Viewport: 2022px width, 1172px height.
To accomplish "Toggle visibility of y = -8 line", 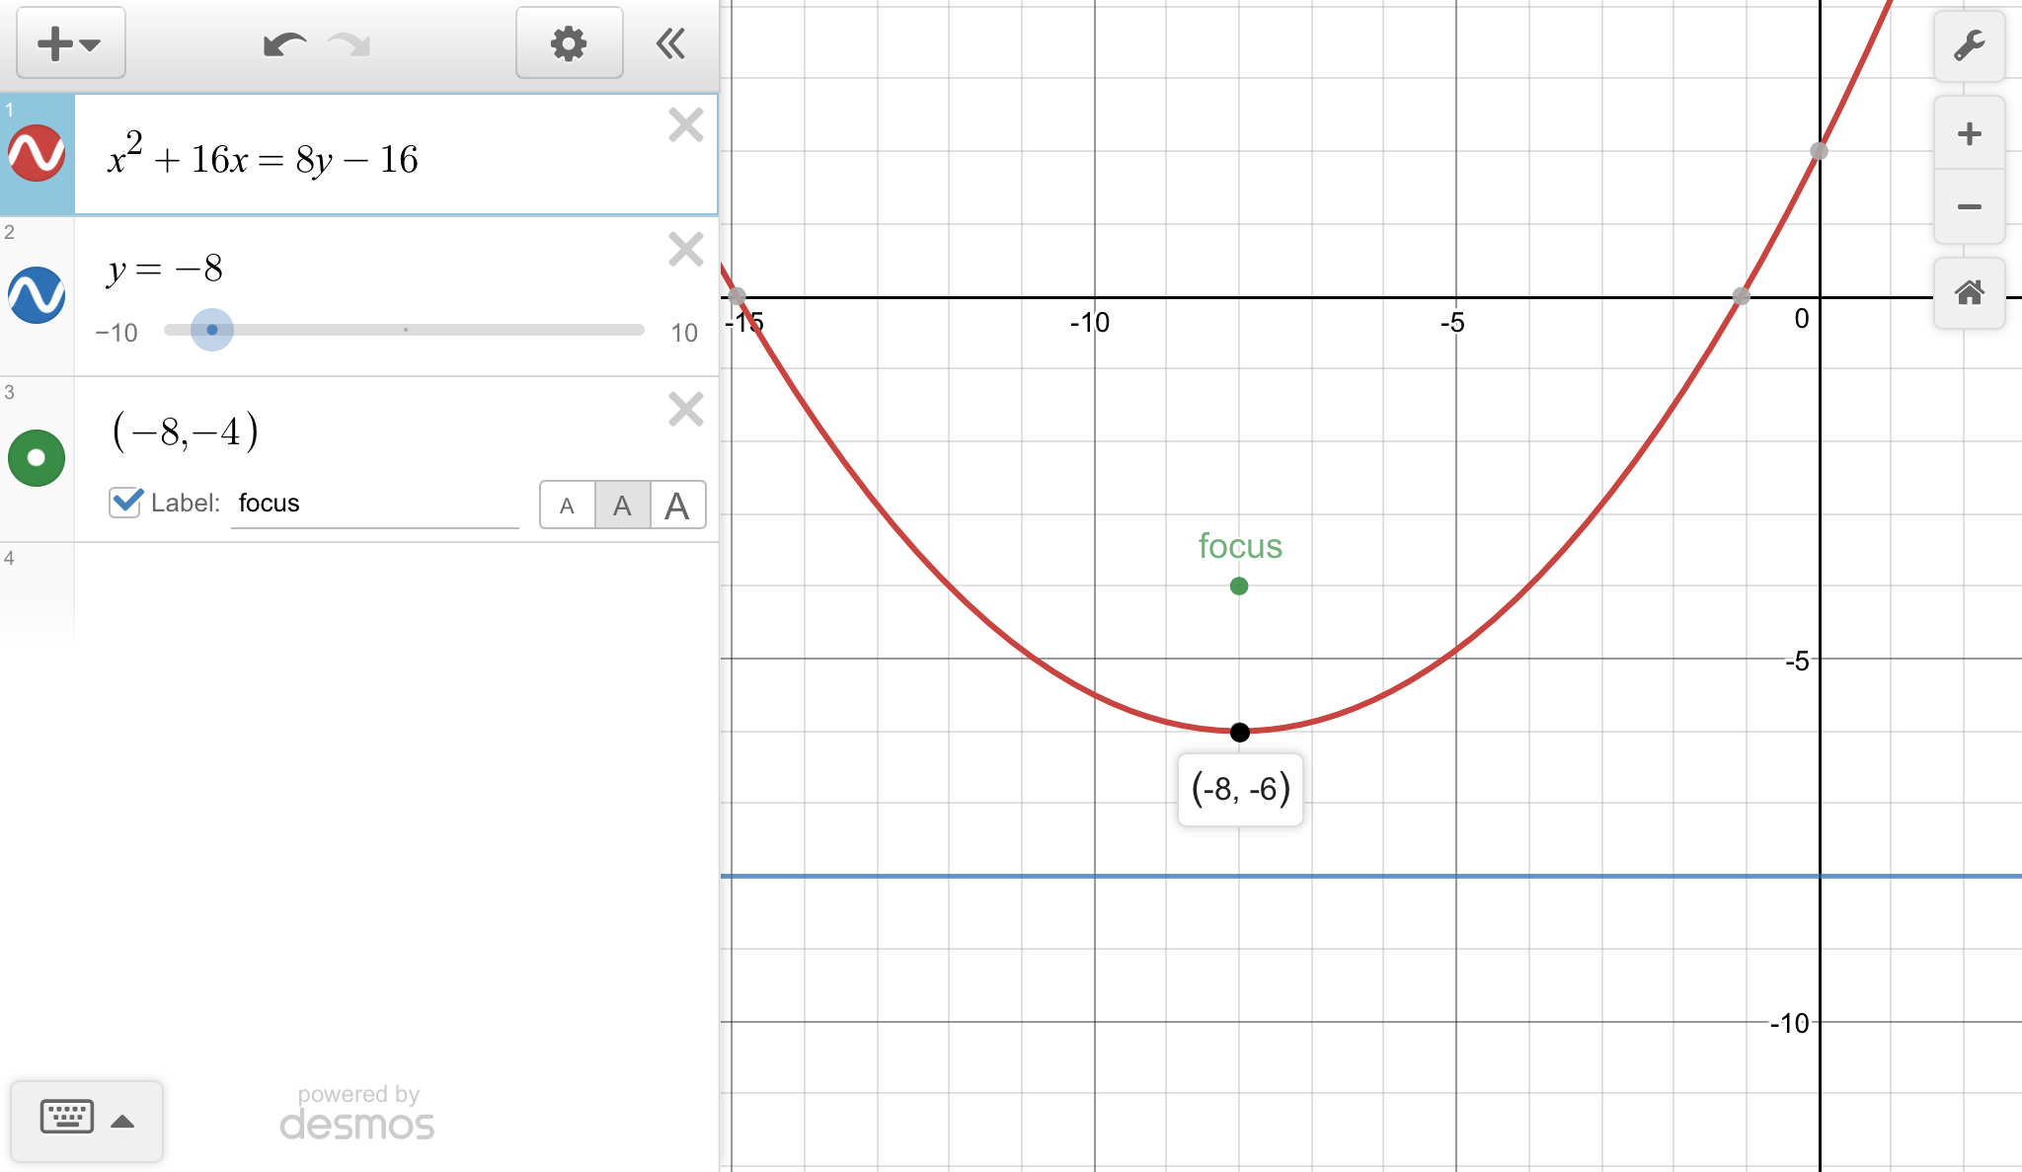I will (x=37, y=295).
